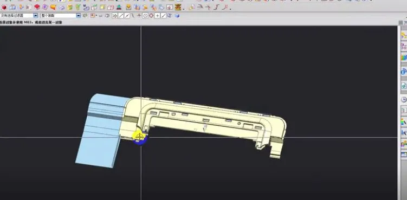Click the red diamond solid tool icon
This screenshot has width=407, height=200.
(37, 7)
